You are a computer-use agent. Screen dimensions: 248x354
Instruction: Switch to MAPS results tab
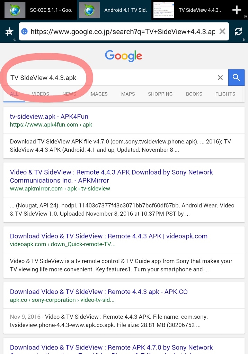coord(128,94)
